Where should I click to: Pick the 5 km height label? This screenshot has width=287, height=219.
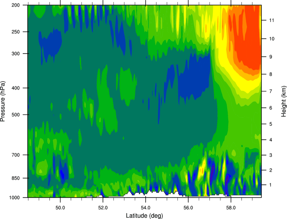click(271, 124)
